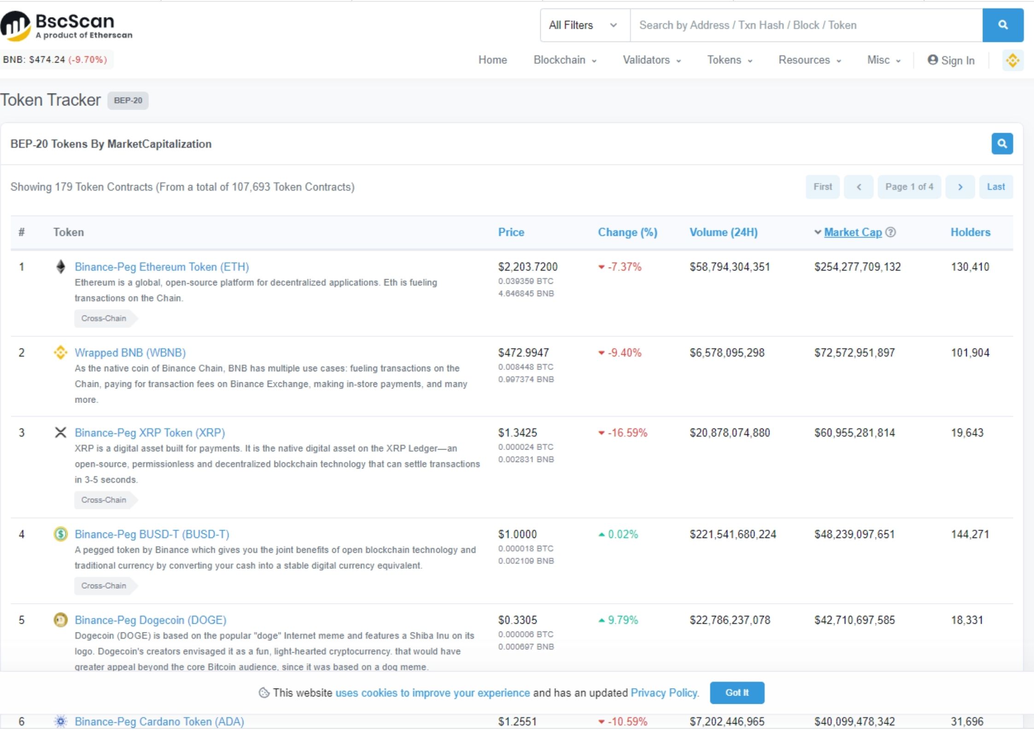This screenshot has height=731, width=1034.
Task: Open Binance-Peg Dogecoin (DOGE) link
Action: point(150,620)
